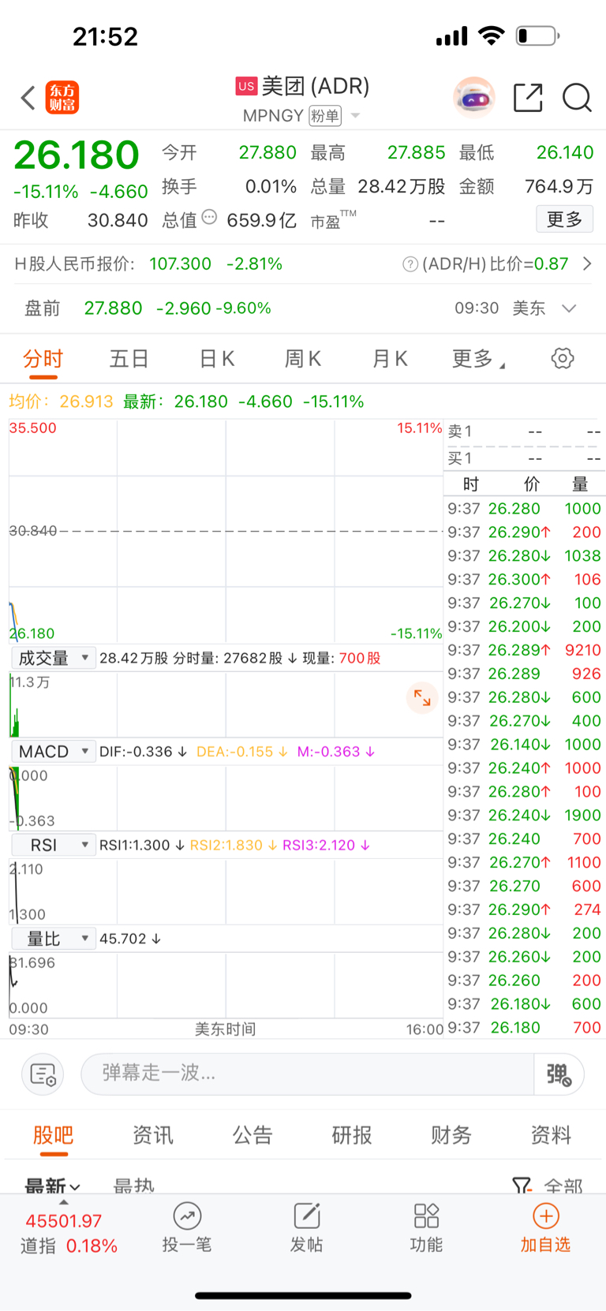Viewport: 606px width, 1311px height.
Task: Open the 公告 announcements tab
Action: click(252, 1135)
